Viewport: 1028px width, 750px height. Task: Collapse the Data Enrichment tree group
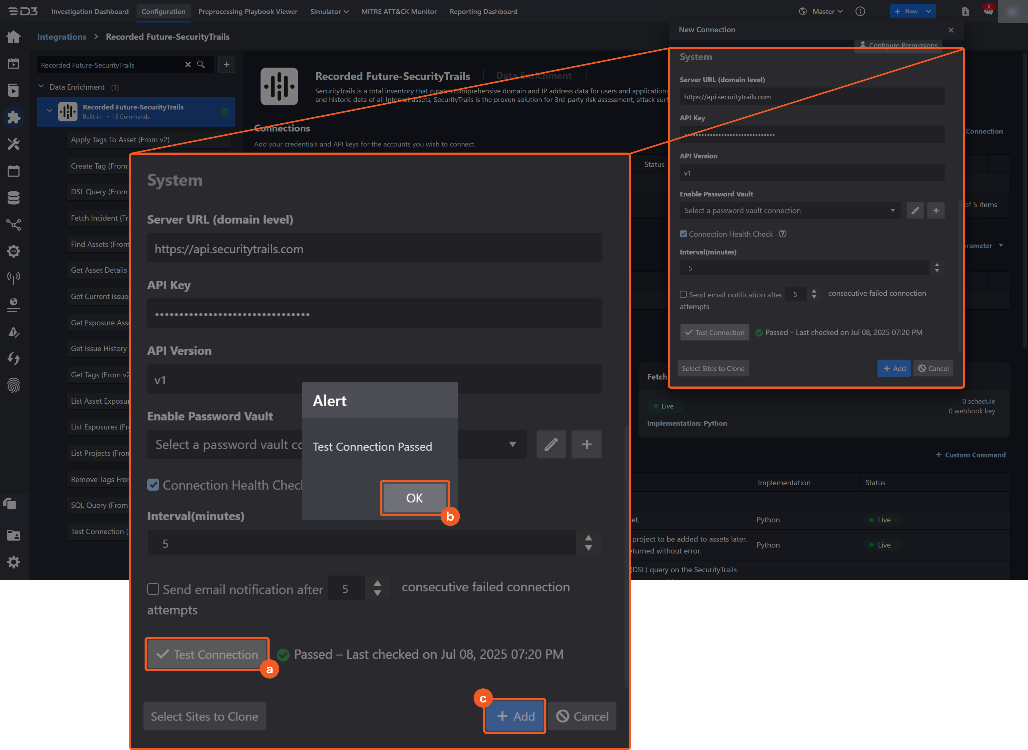pos(41,86)
